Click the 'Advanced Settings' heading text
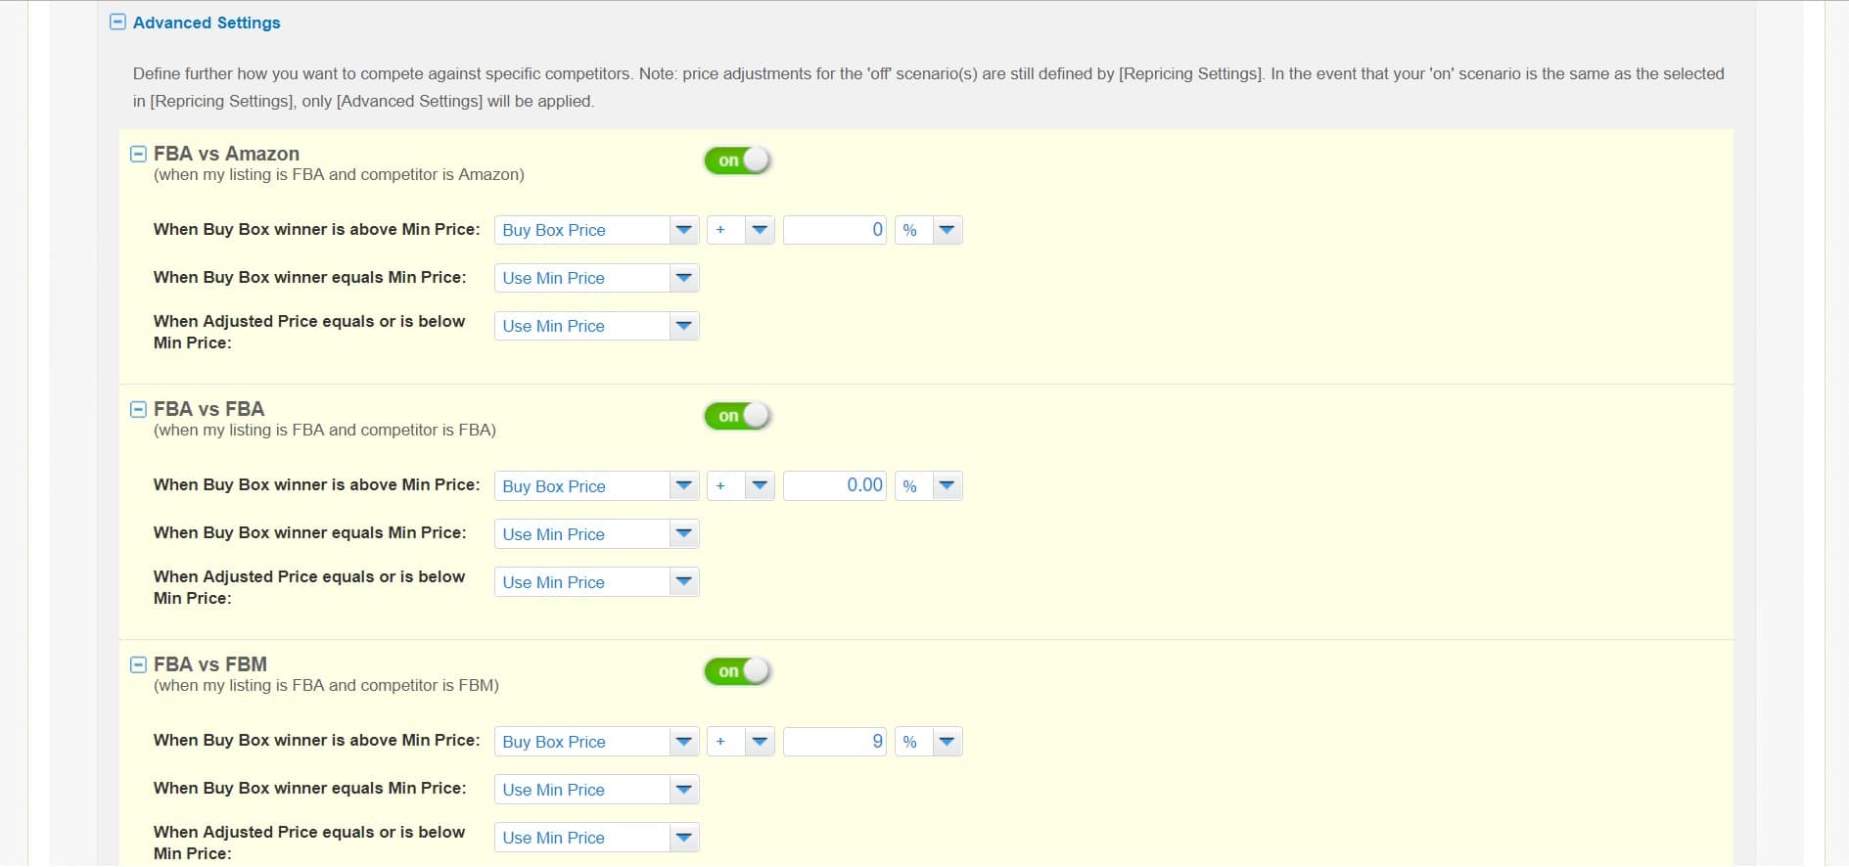Image resolution: width=1849 pixels, height=867 pixels. pyautogui.click(x=207, y=23)
